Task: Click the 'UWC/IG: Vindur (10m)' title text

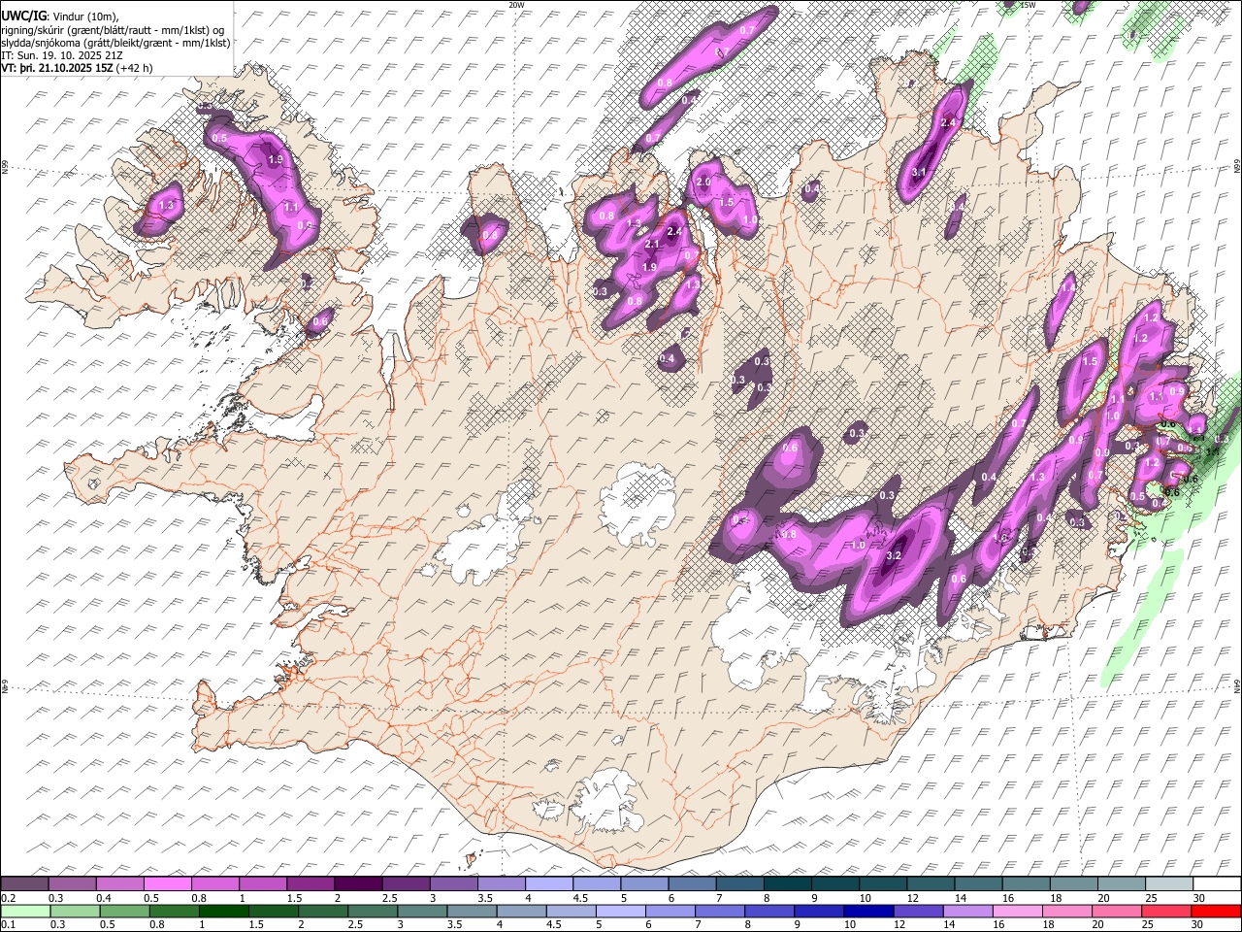Action: click(60, 16)
